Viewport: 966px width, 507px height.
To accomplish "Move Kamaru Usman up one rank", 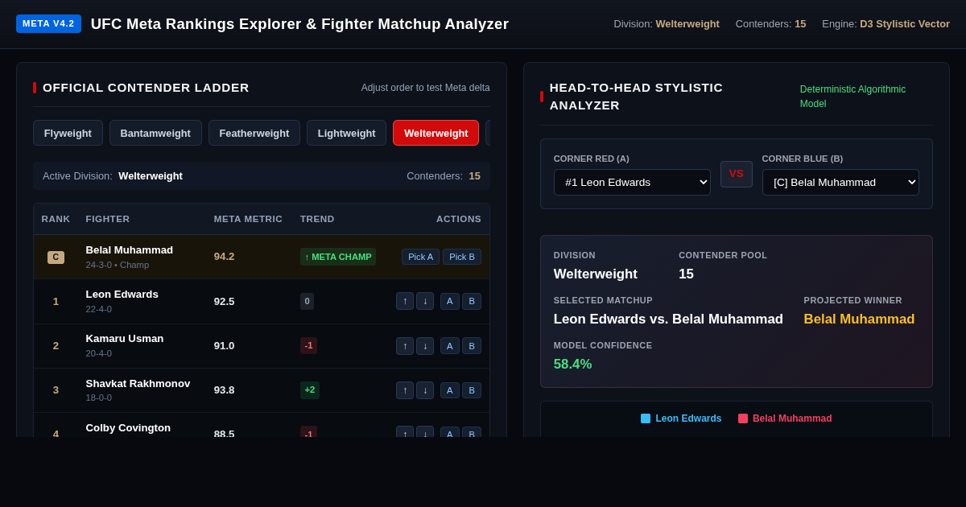I will pos(405,346).
